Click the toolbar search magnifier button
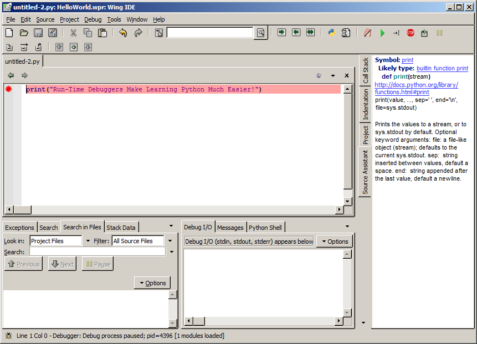 (260, 33)
